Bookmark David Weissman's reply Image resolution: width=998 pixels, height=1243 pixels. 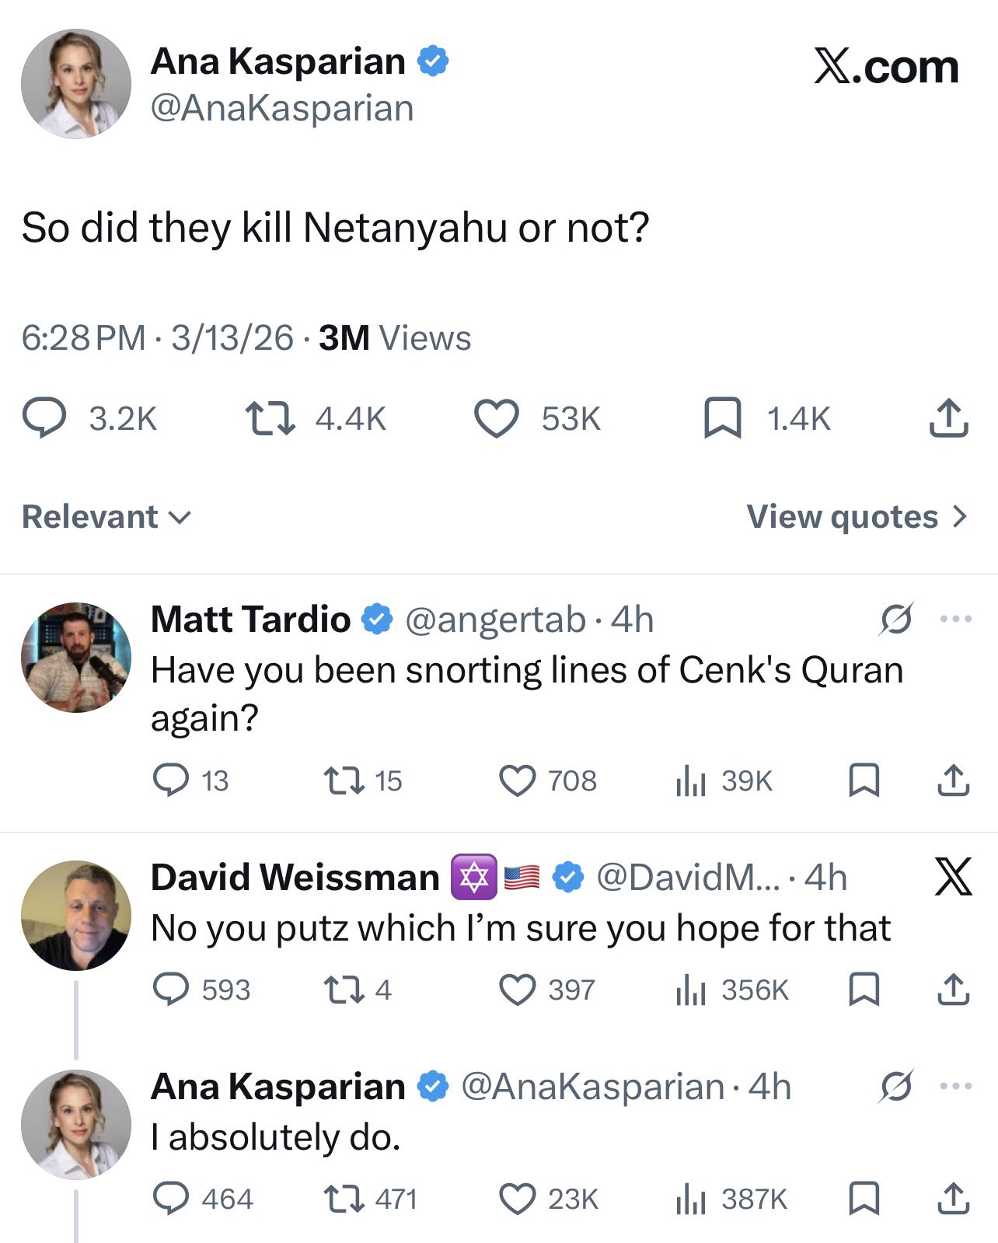[x=864, y=990]
